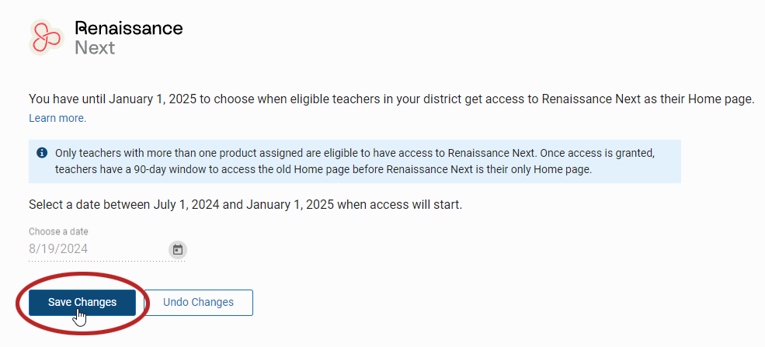Click the 'Choose a date' field label
The width and height of the screenshot is (765, 347).
pos(58,231)
